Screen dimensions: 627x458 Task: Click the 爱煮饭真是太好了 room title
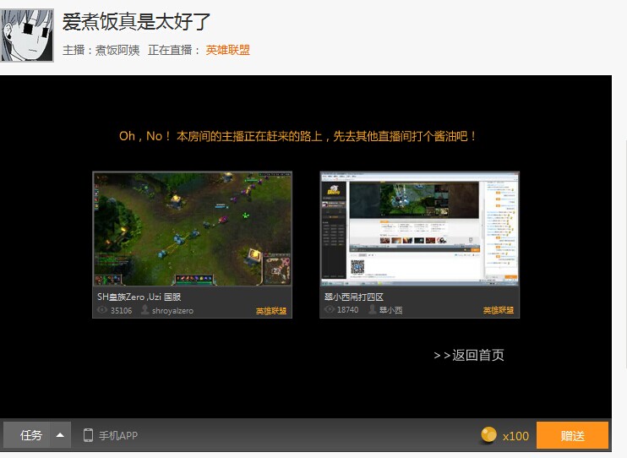pyautogui.click(x=136, y=22)
